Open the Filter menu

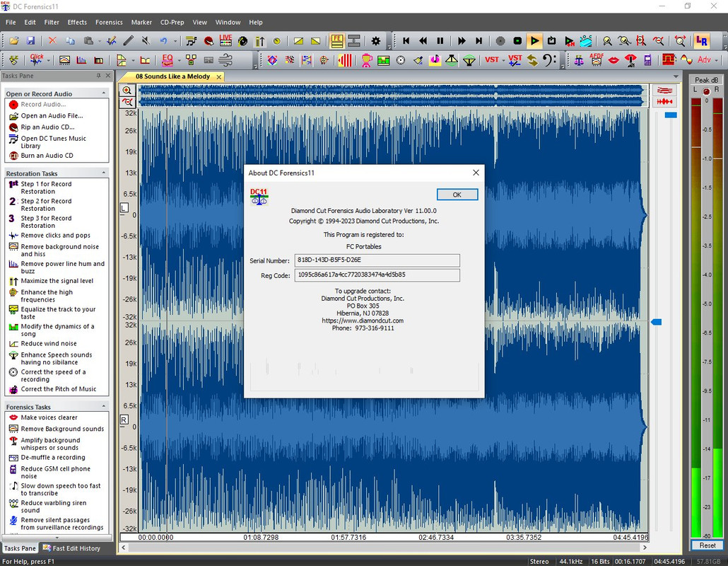pyautogui.click(x=52, y=23)
